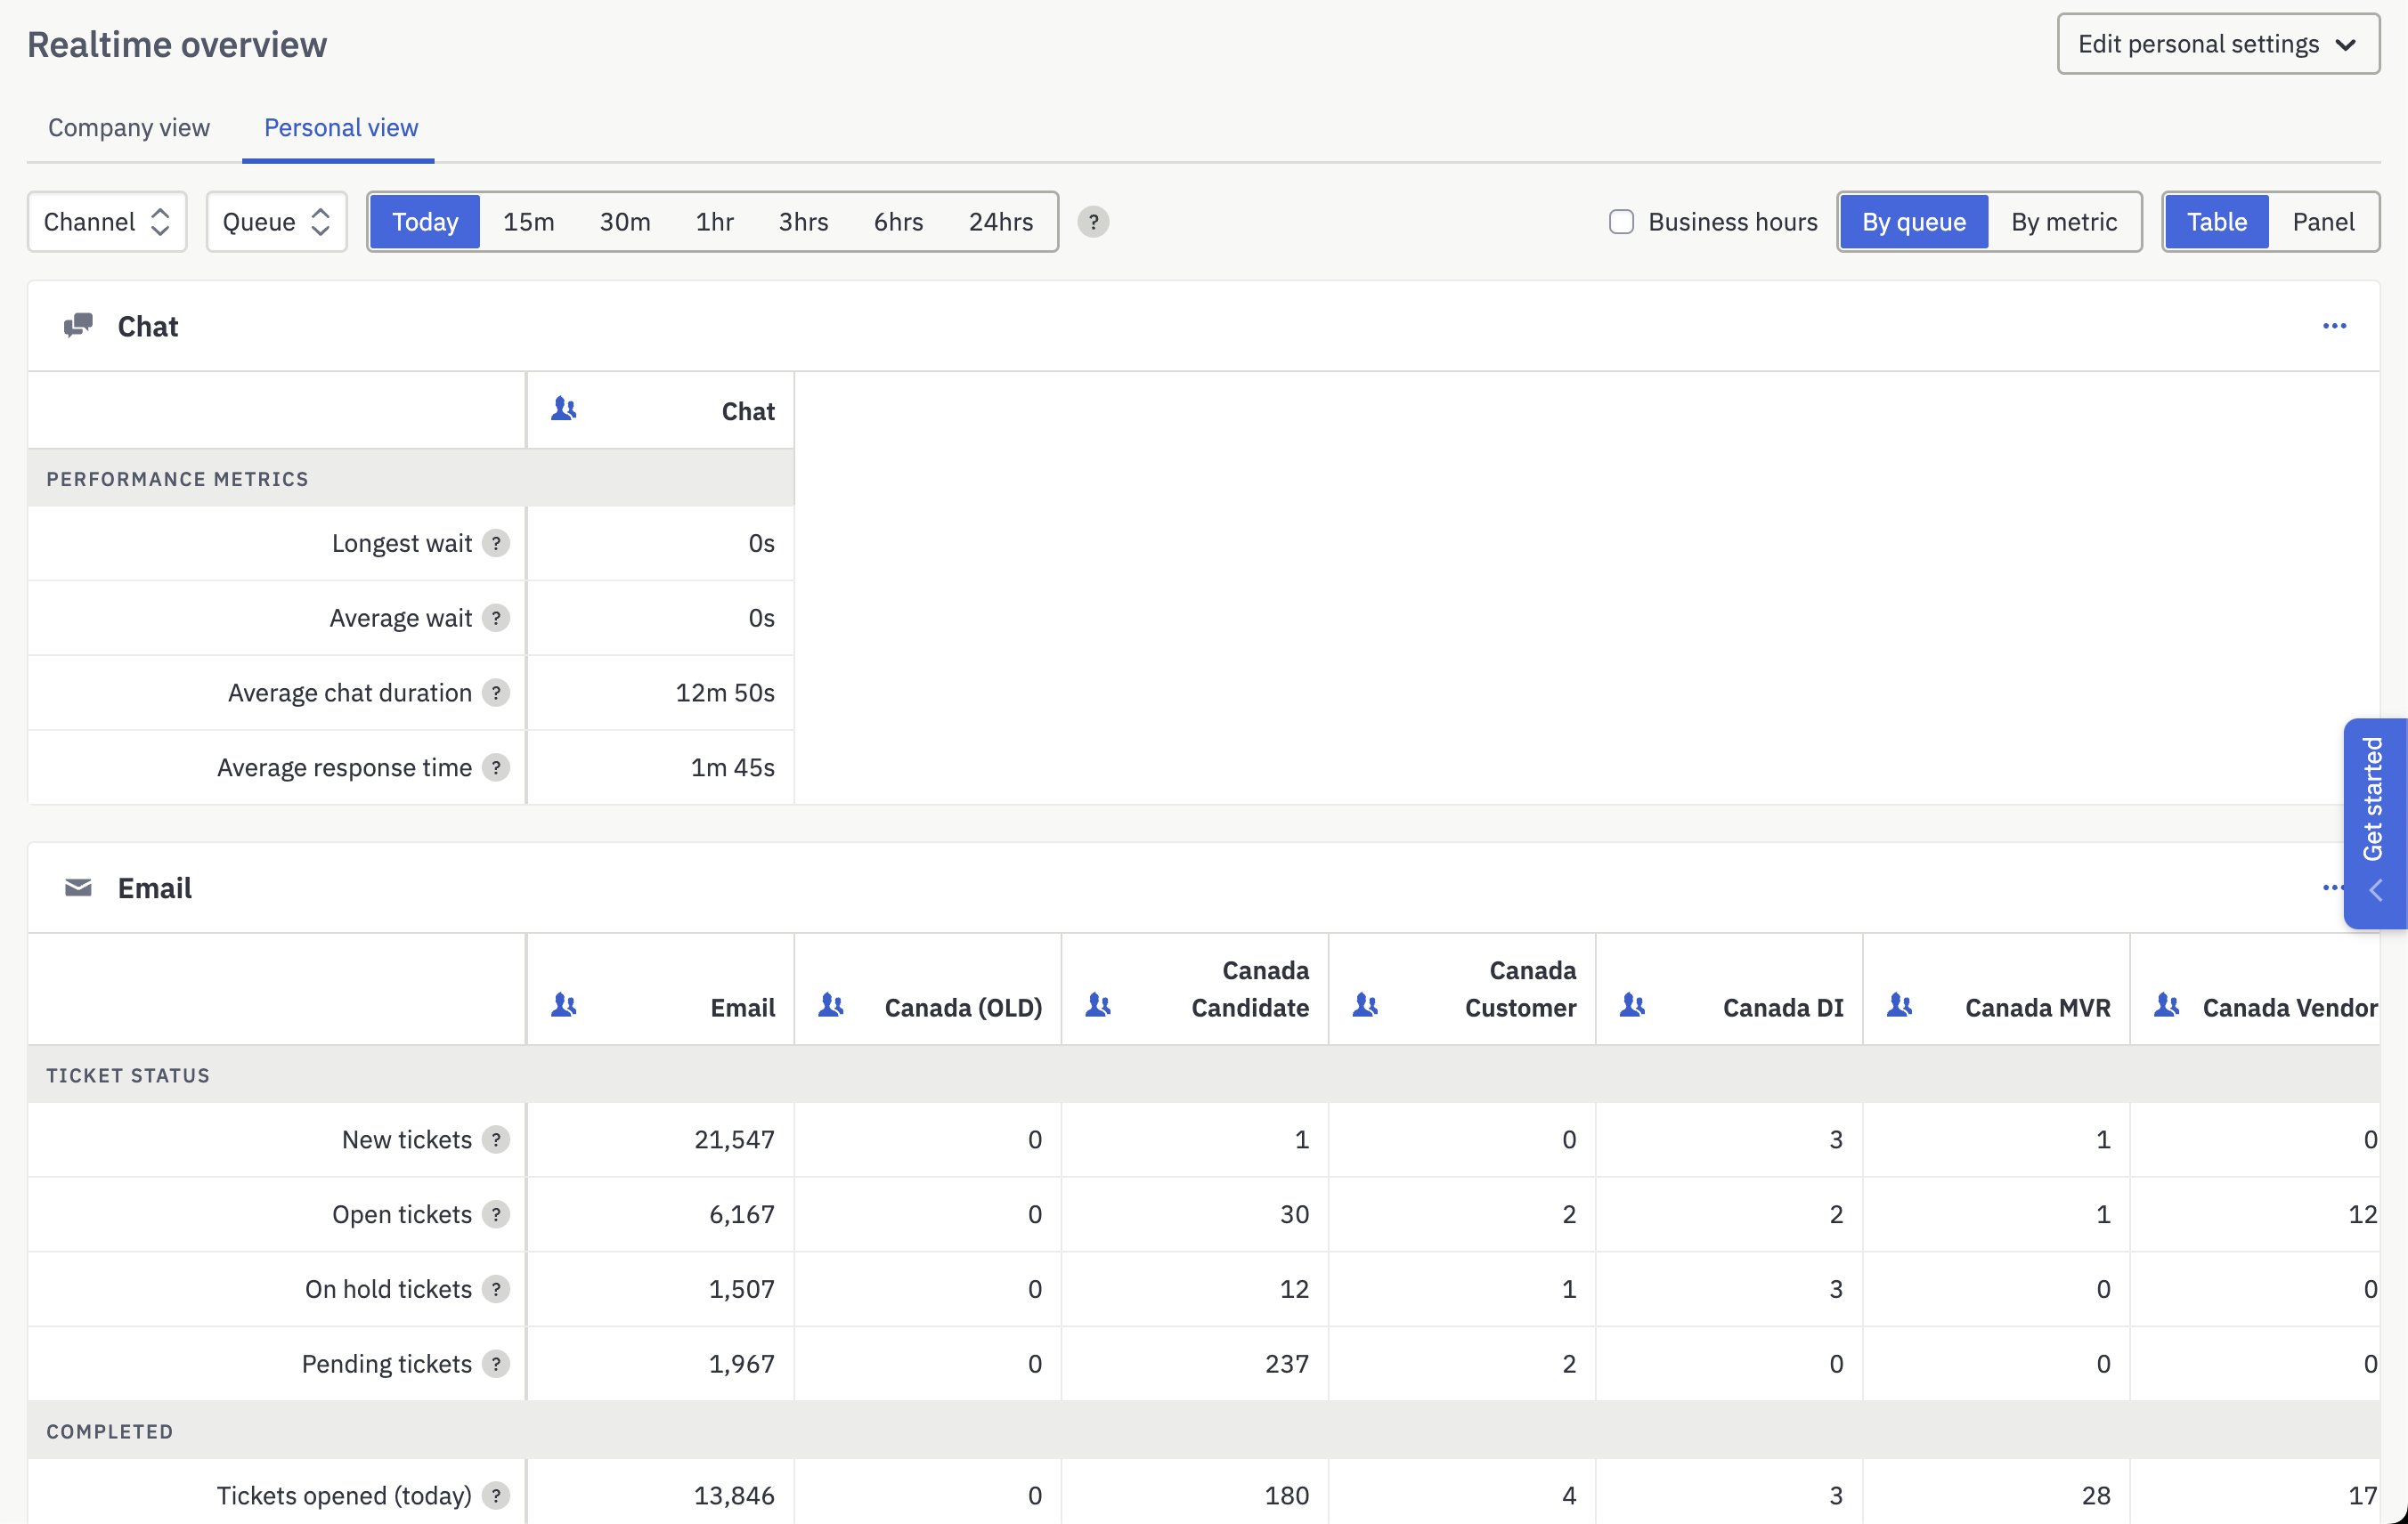The image size is (2408, 1524).
Task: Open the help tooltip for New tickets
Action: point(497,1139)
